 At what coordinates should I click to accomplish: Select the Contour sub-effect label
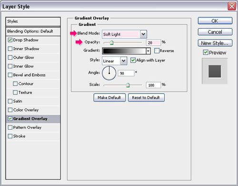26,83
